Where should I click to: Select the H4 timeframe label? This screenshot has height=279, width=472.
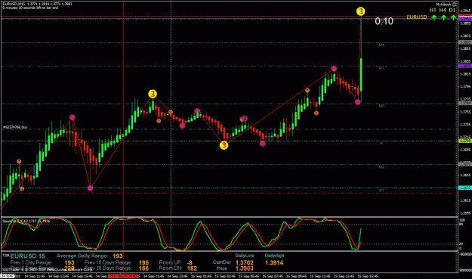pos(443,11)
